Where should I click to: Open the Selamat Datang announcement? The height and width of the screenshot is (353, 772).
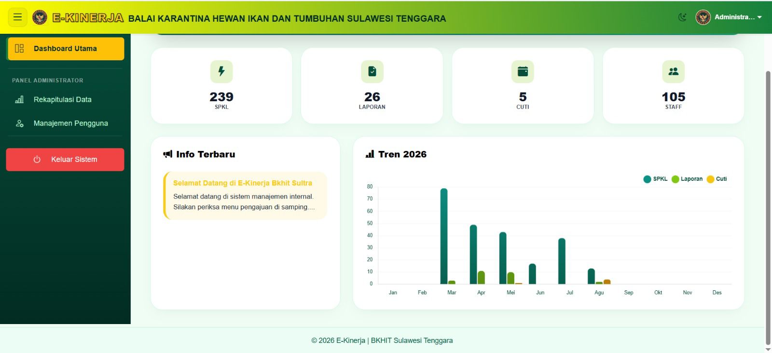click(245, 196)
